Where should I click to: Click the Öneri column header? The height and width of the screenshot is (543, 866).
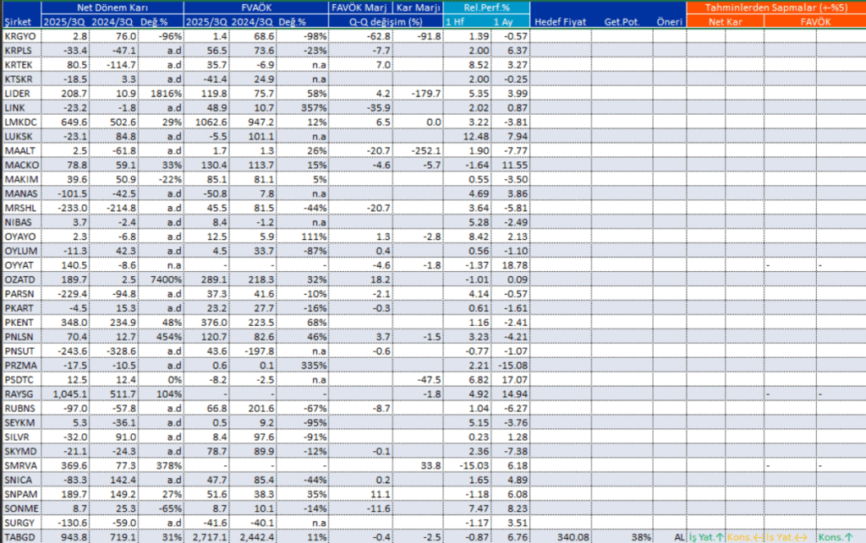point(670,22)
